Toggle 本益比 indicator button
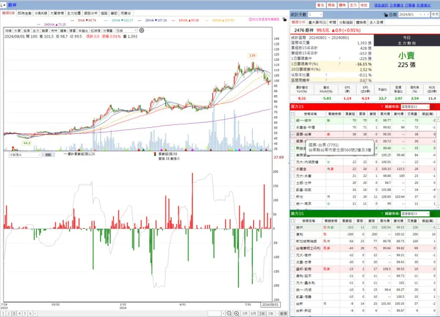 [83, 30]
